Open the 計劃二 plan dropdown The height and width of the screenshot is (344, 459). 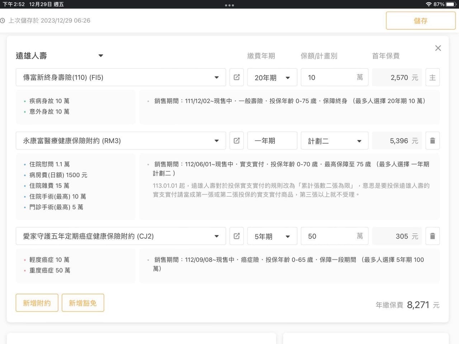pos(334,141)
